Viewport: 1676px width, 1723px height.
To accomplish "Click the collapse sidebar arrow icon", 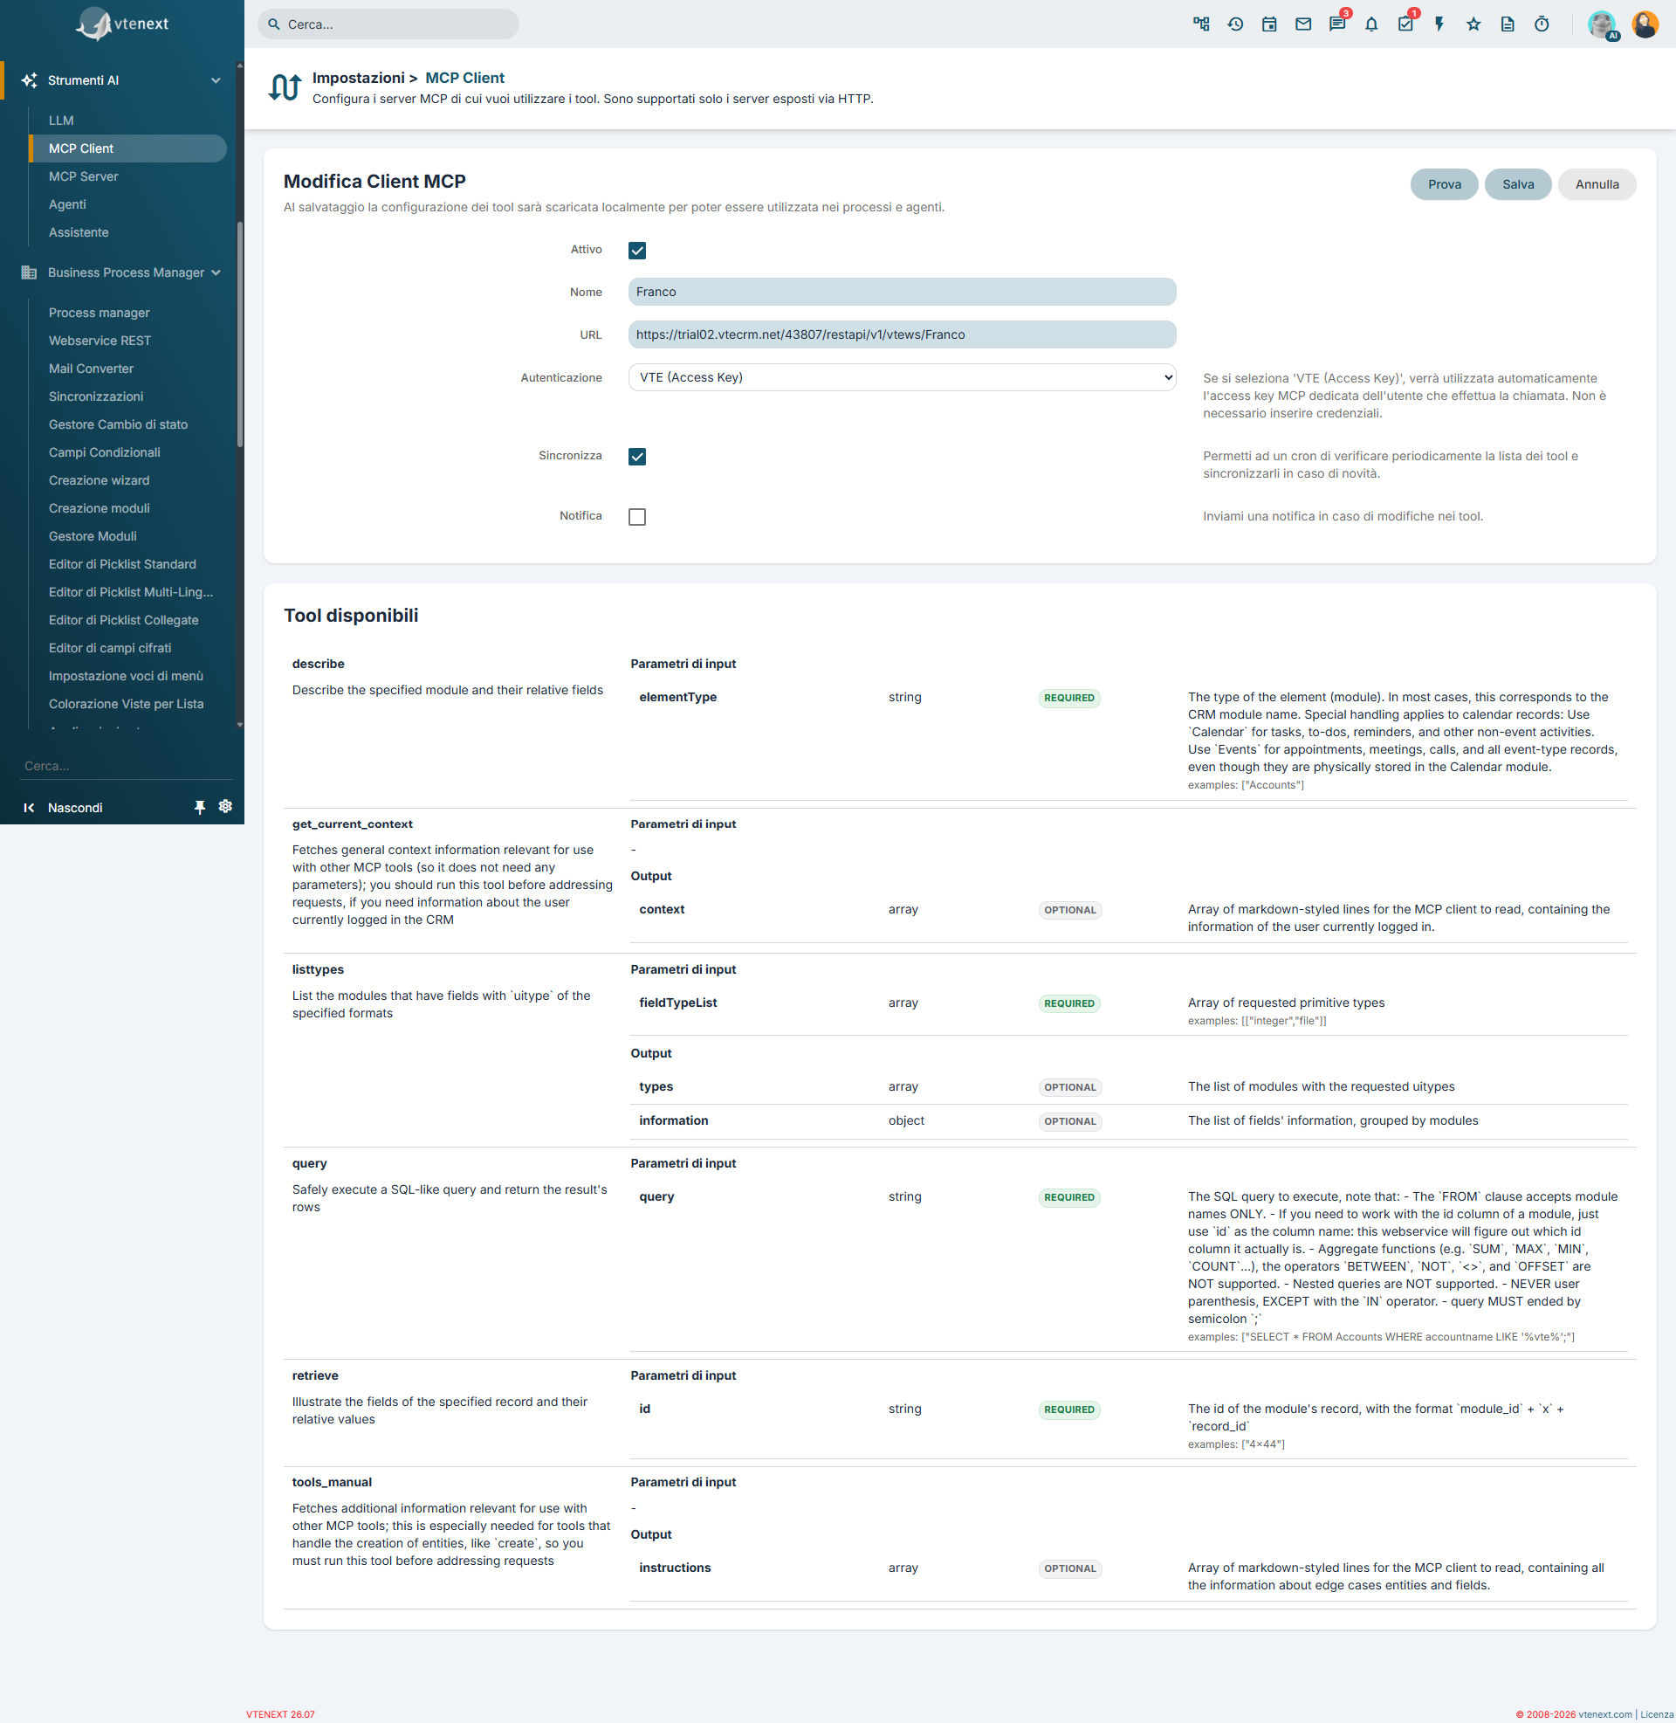I will (x=29, y=807).
